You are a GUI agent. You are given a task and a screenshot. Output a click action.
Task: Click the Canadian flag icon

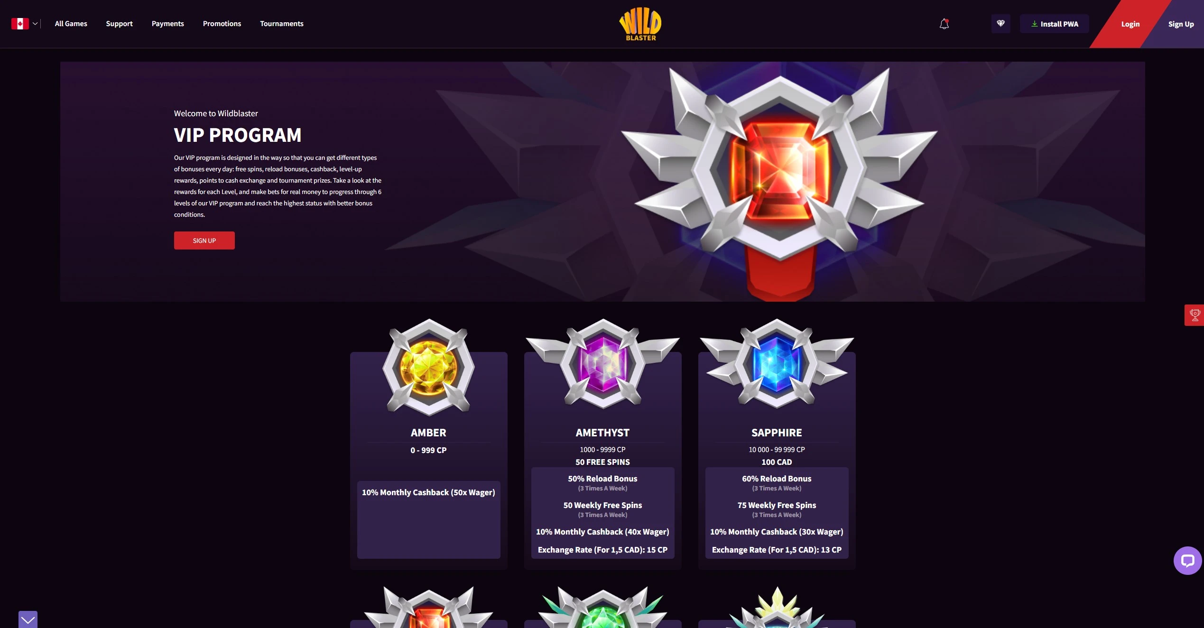[20, 24]
